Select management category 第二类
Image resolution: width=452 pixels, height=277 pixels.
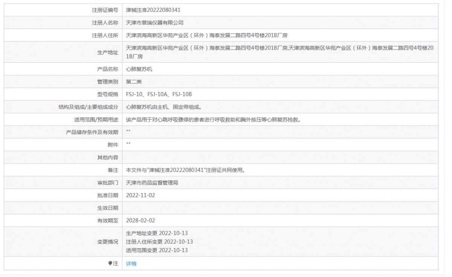[x=134, y=82]
